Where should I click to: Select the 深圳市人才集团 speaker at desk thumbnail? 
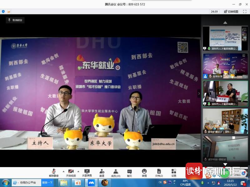pyautogui.click(x=225, y=93)
